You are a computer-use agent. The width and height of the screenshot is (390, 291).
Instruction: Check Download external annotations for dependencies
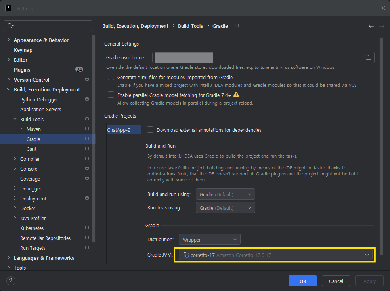click(x=150, y=130)
